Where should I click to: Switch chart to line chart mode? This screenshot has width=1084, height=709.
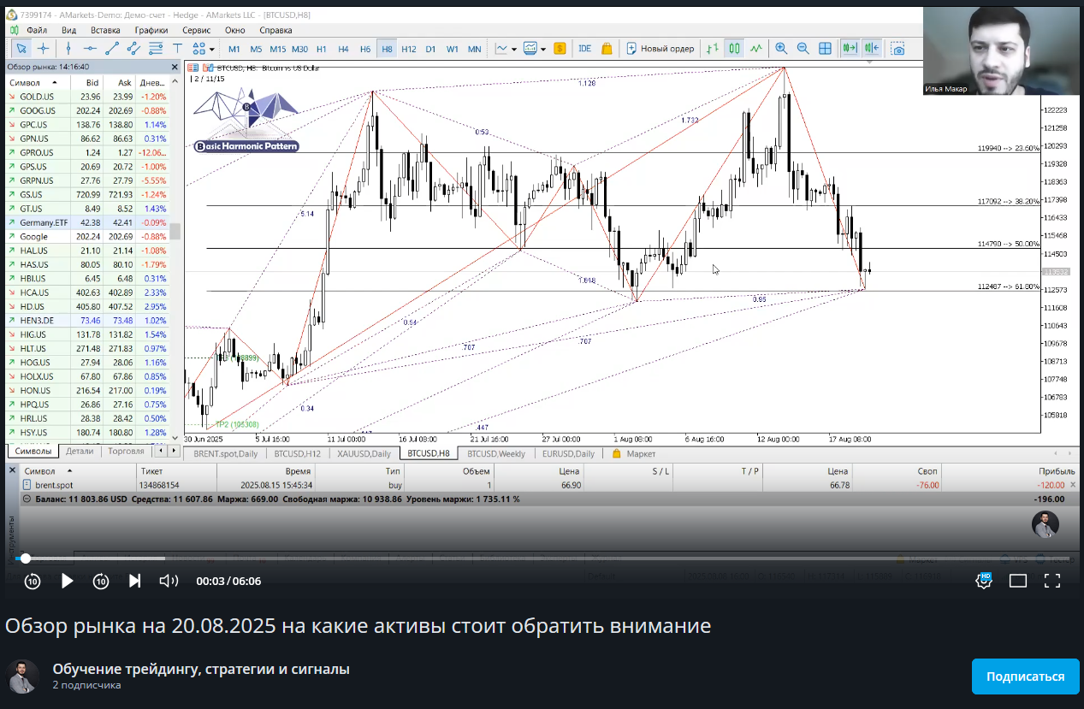755,49
